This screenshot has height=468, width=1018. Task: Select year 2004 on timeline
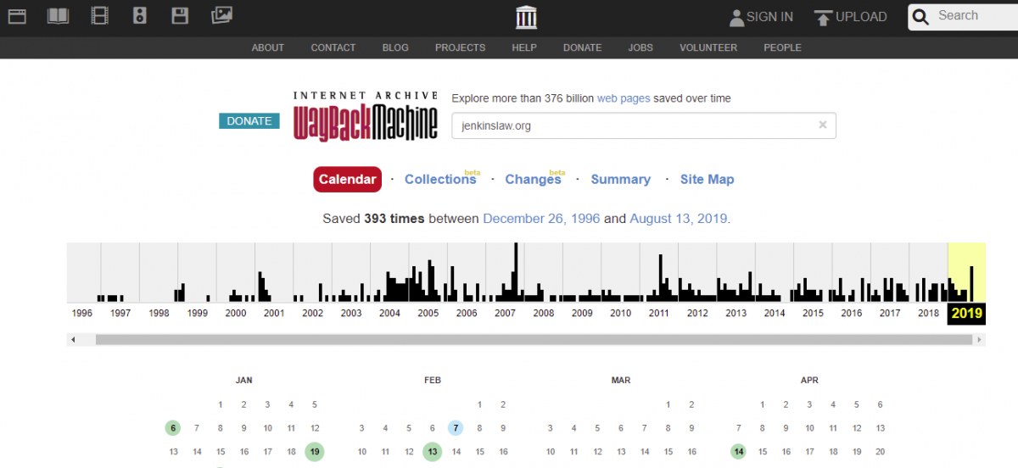pos(389,313)
